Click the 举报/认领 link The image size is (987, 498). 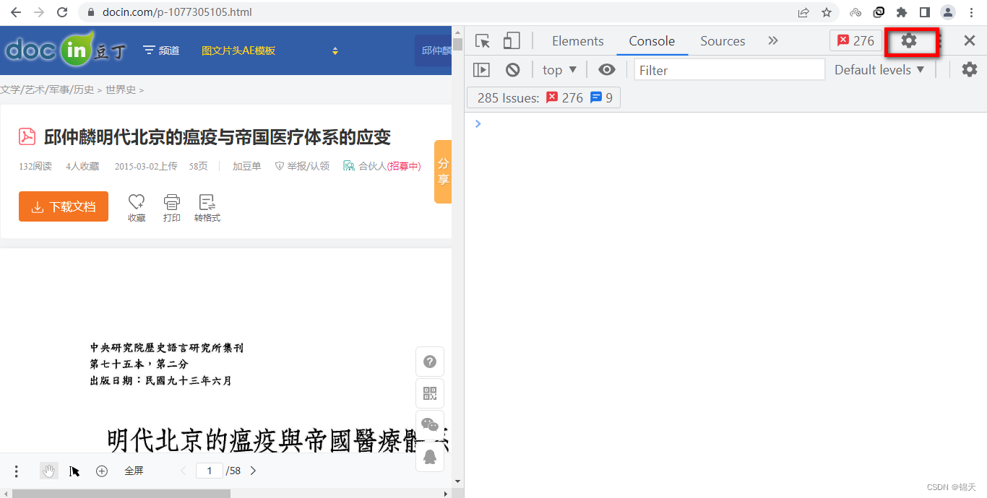click(x=302, y=166)
